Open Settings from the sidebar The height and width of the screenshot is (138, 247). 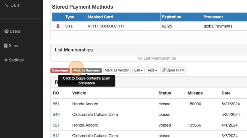[16, 60]
